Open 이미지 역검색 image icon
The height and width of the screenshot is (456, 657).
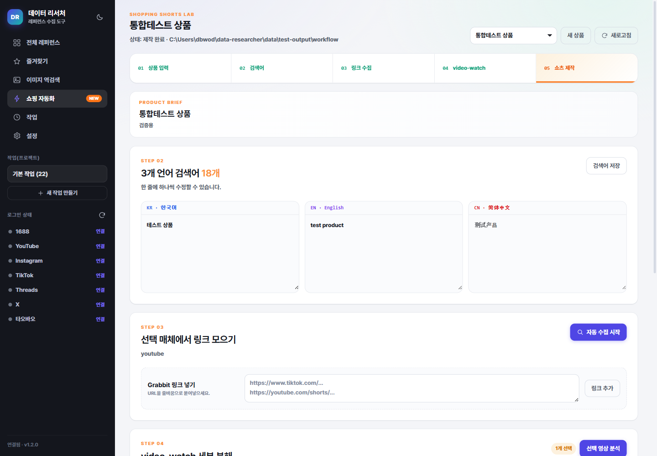coord(17,80)
